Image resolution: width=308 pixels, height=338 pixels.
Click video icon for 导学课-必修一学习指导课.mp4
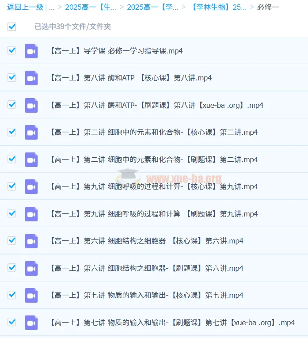(31, 51)
